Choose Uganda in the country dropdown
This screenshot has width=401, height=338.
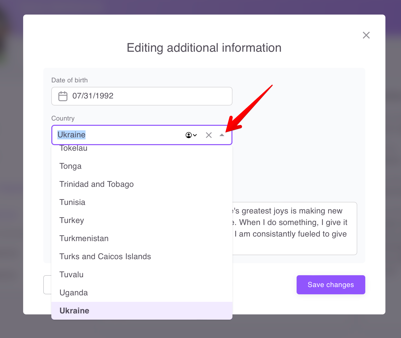pyautogui.click(x=73, y=293)
